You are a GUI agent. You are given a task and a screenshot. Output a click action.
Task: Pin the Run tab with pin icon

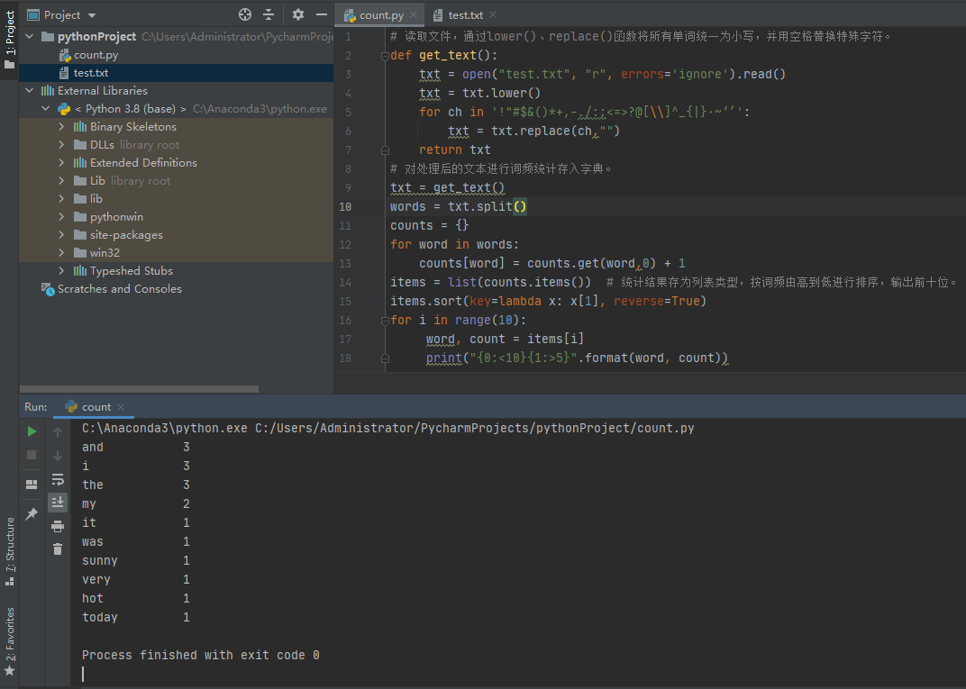[x=32, y=513]
